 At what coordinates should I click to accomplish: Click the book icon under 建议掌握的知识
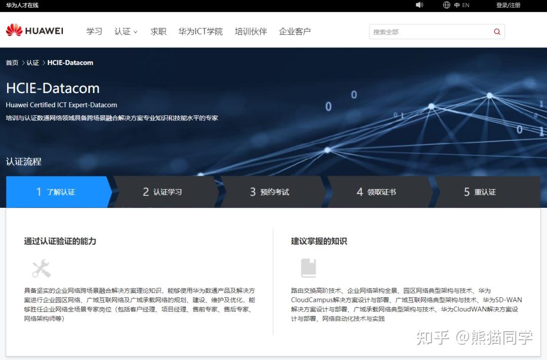[x=309, y=267]
